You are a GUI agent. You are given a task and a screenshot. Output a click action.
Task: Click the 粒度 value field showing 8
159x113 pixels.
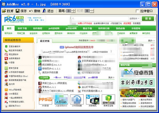pyautogui.click(x=87, y=11)
